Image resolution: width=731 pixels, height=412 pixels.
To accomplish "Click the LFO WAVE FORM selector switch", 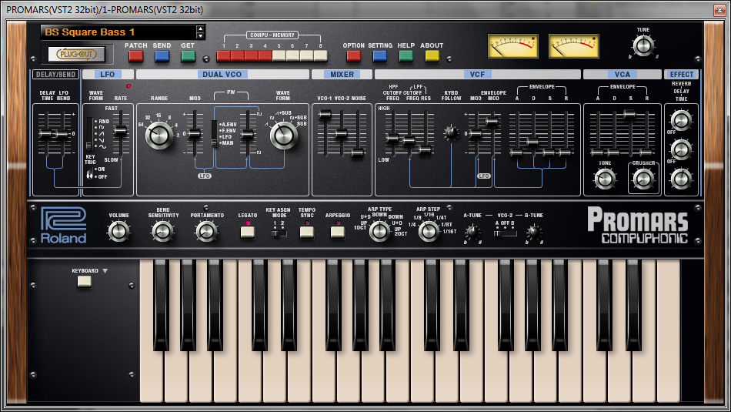I will (x=89, y=133).
